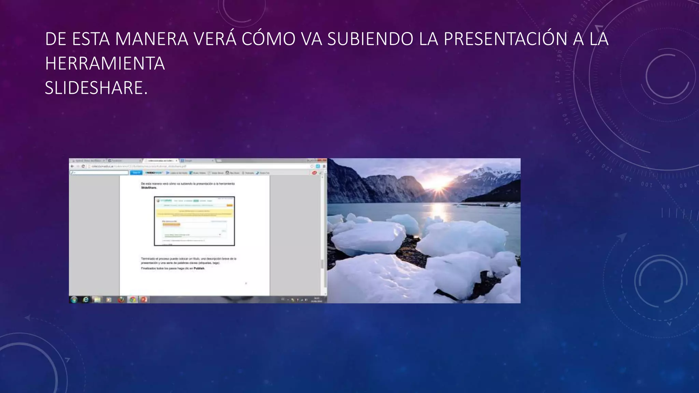Click the browser's forward arrow

78,166
